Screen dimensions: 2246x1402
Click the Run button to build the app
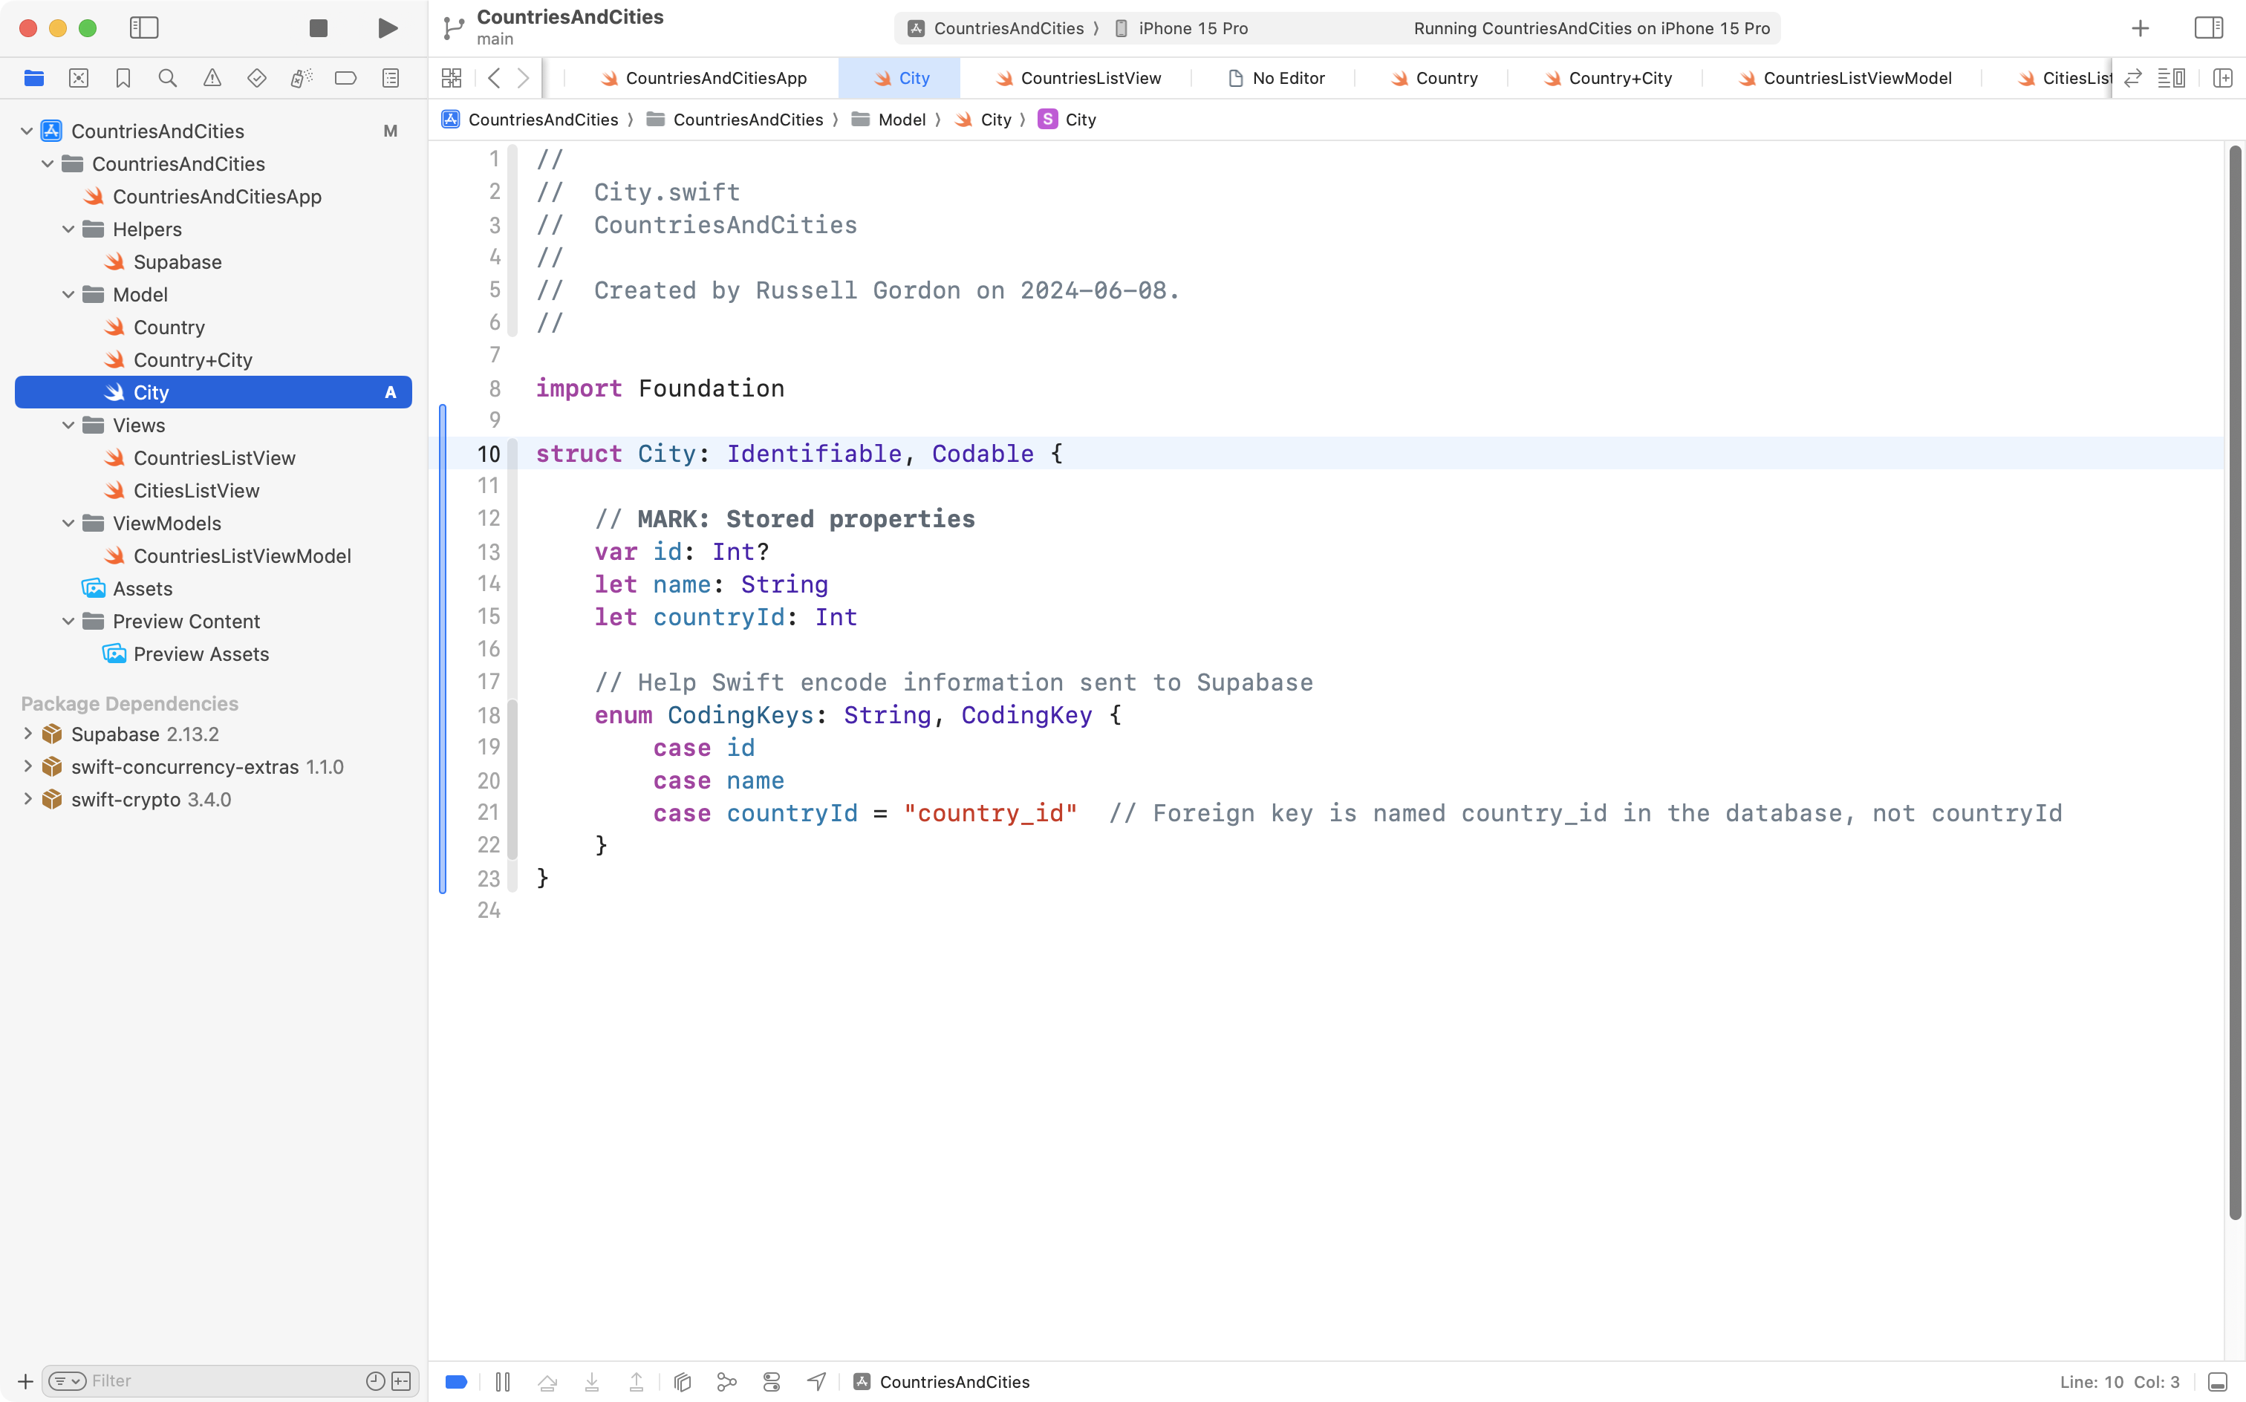pyautogui.click(x=388, y=27)
